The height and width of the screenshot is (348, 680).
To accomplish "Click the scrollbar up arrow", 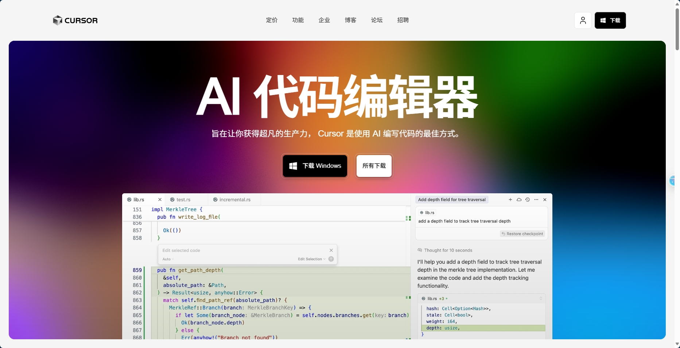I will (677, 3).
